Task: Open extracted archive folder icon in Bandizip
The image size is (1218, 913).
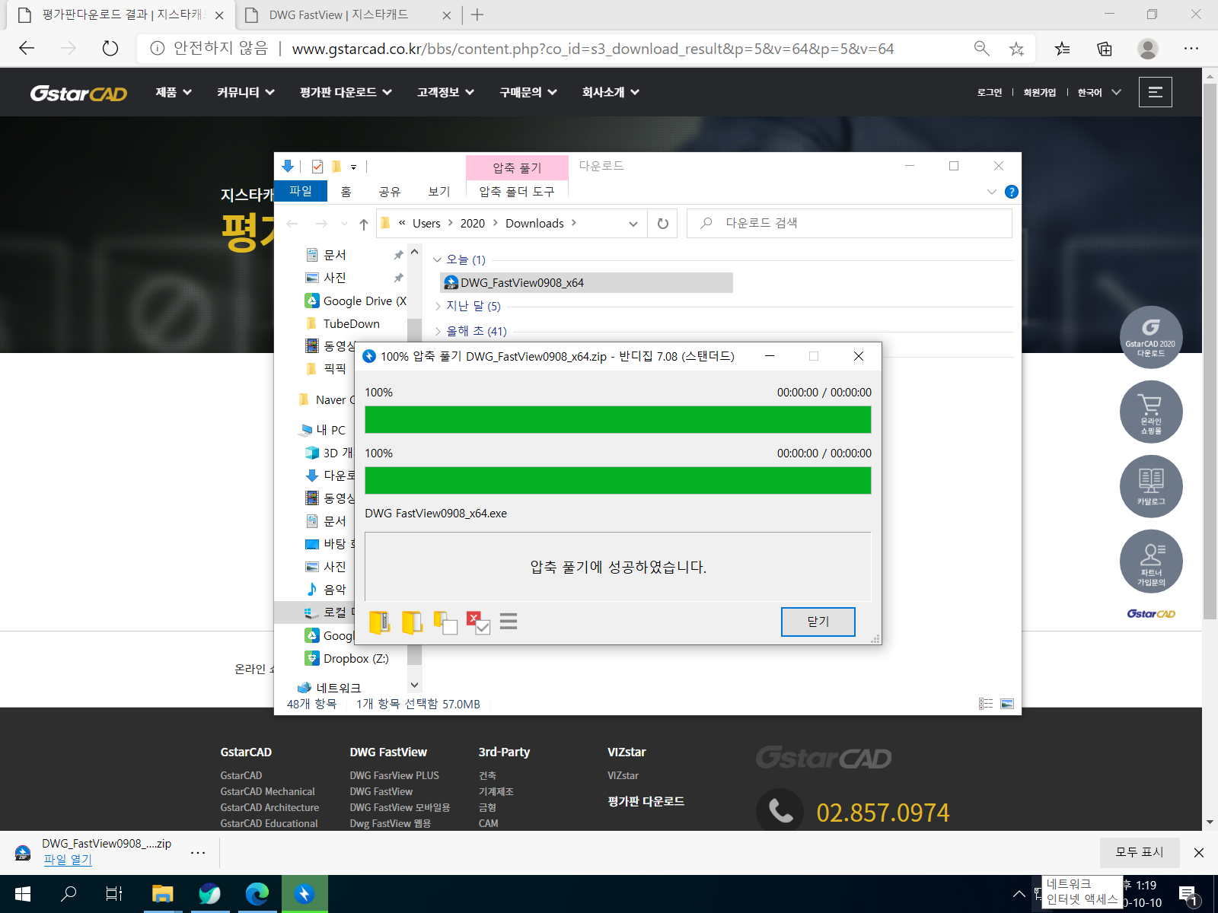Action: 379,622
